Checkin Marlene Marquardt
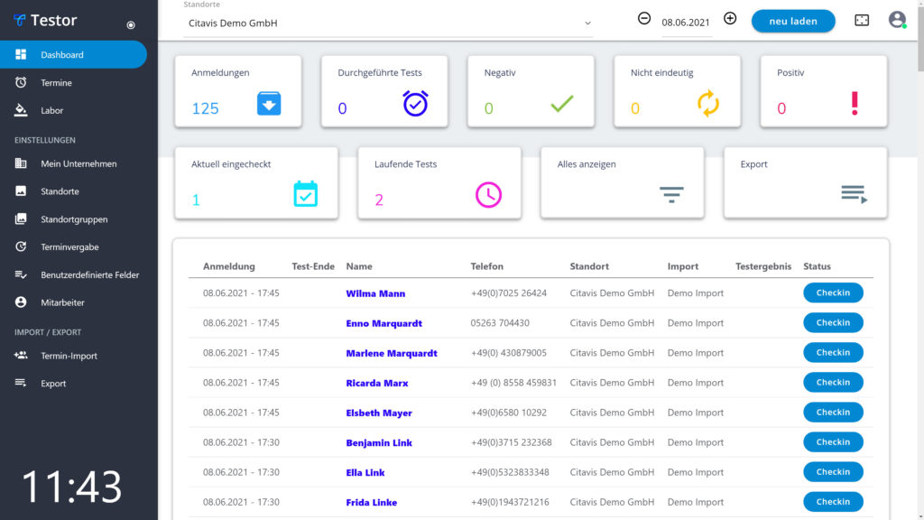Image resolution: width=924 pixels, height=520 pixels. (833, 353)
